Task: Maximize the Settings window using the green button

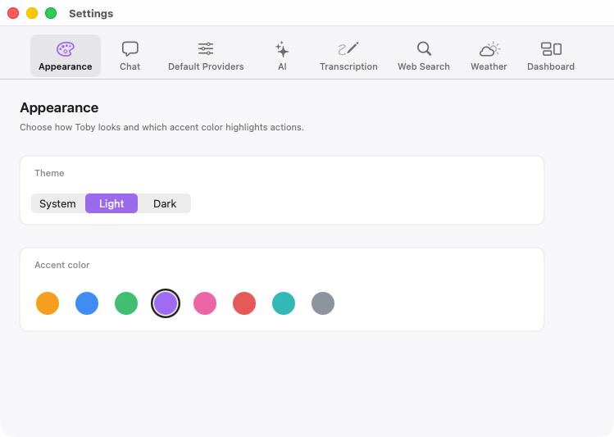Action: pyautogui.click(x=51, y=13)
